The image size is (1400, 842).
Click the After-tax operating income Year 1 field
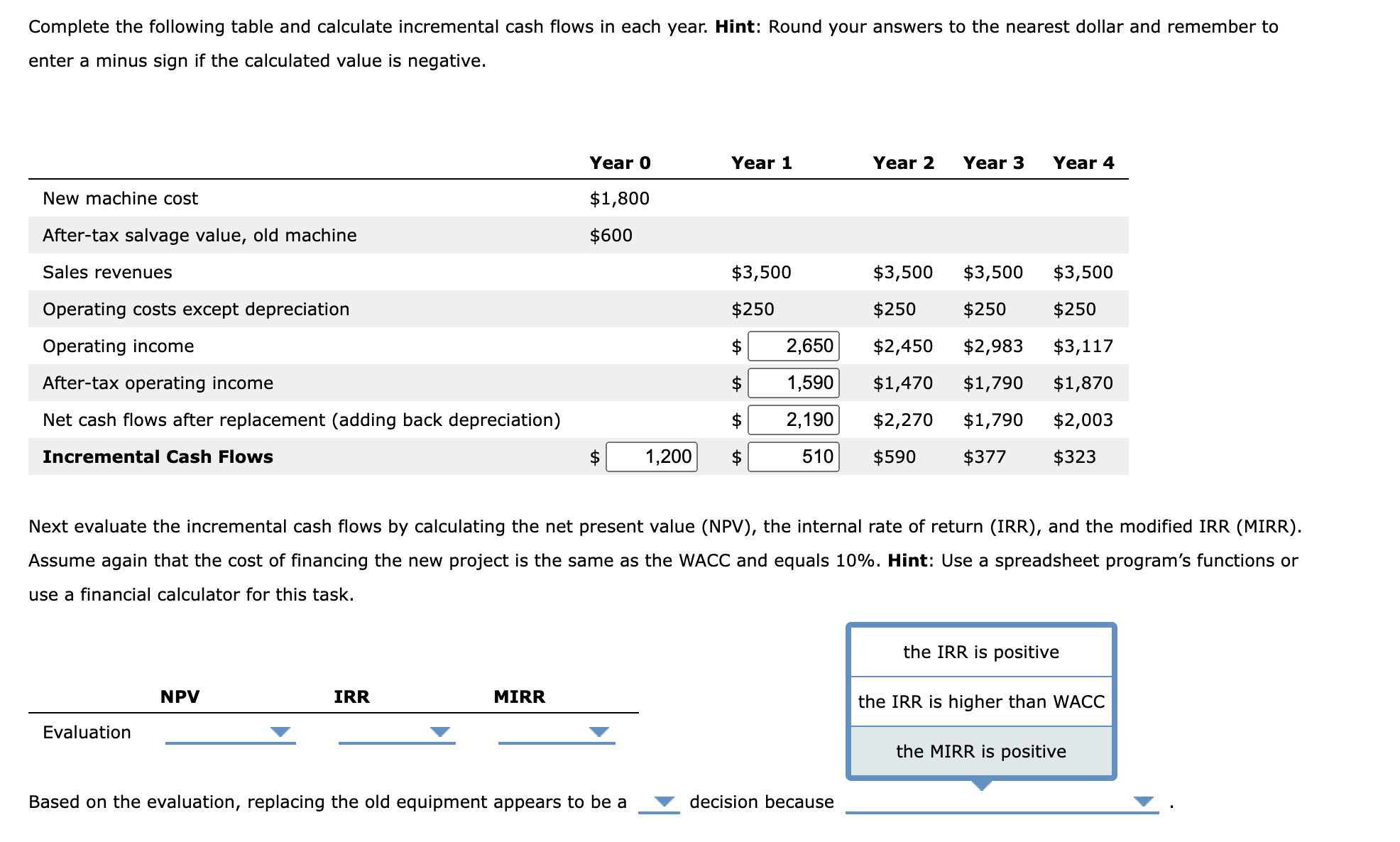(x=793, y=383)
